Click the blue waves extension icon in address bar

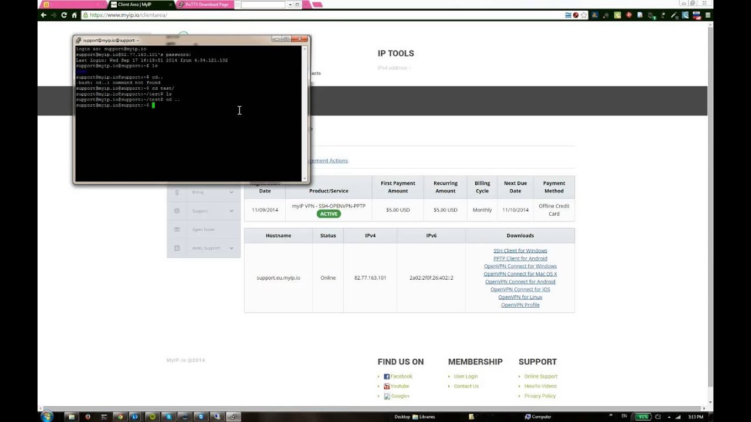[568, 15]
